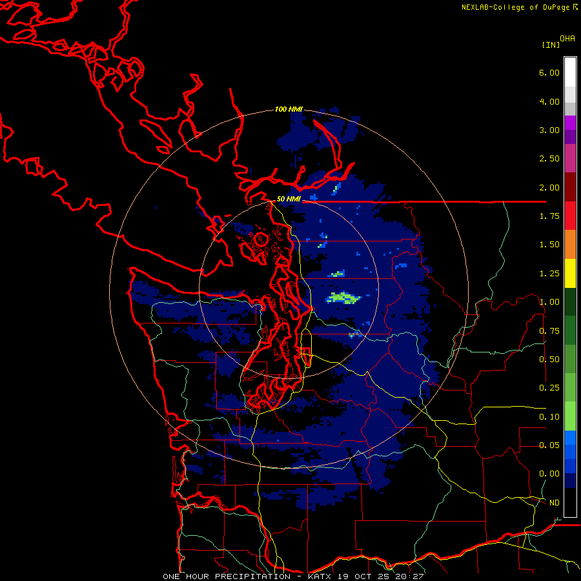Select the 0.50 legend value
The height and width of the screenshot is (581, 581).
pyautogui.click(x=549, y=360)
